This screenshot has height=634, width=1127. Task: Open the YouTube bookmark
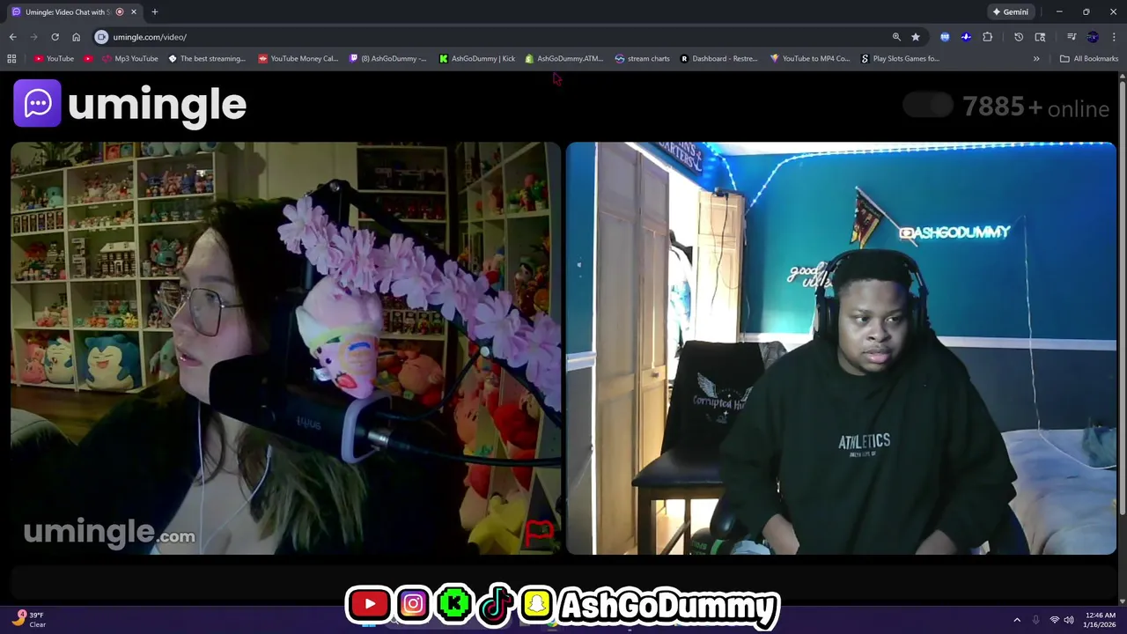[x=54, y=59]
